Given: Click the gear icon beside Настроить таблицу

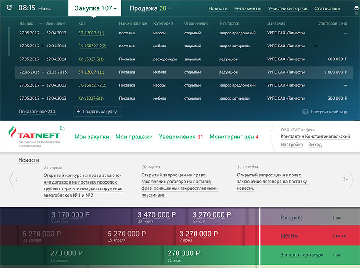Looking at the screenshot, I should click(x=305, y=112).
